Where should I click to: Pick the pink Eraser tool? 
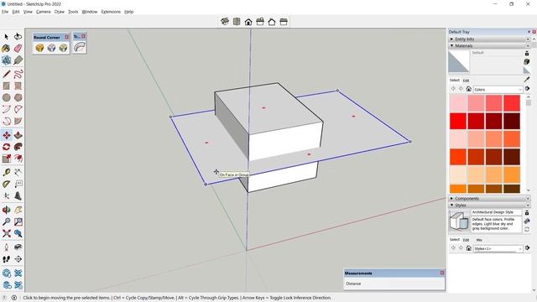click(18, 49)
